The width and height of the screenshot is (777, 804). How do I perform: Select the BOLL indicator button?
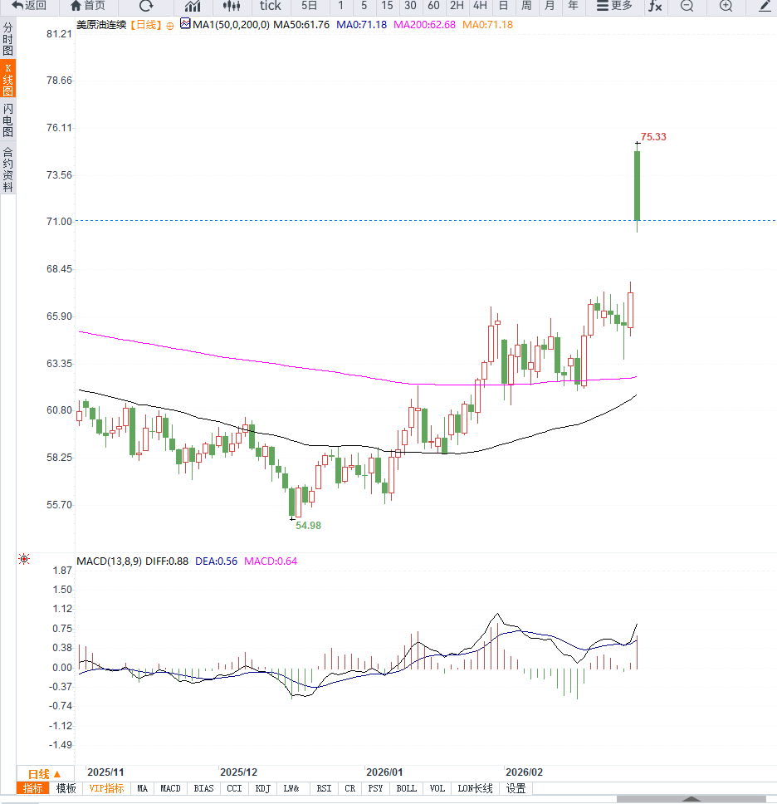tap(407, 788)
